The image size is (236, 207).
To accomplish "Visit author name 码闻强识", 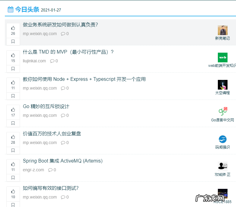I will (x=222, y=147).
